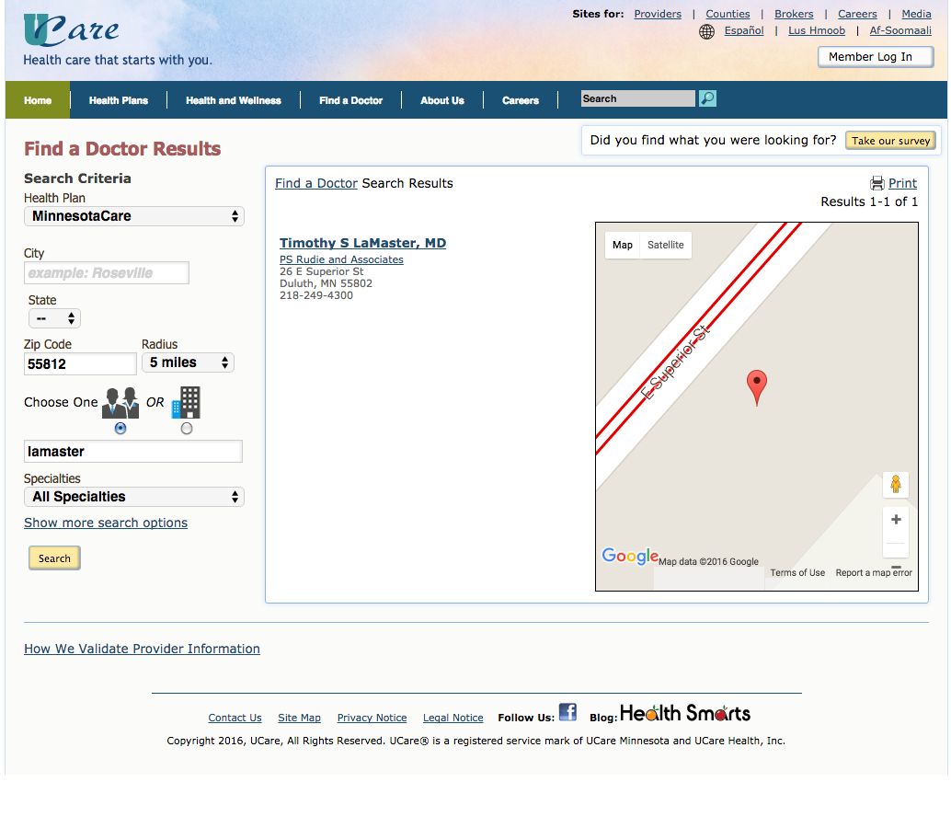Click the building facility search icon

[x=186, y=403]
